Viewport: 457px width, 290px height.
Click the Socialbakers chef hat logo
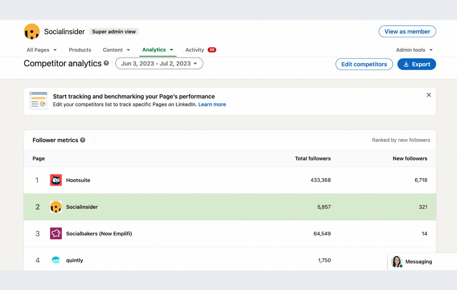point(56,233)
